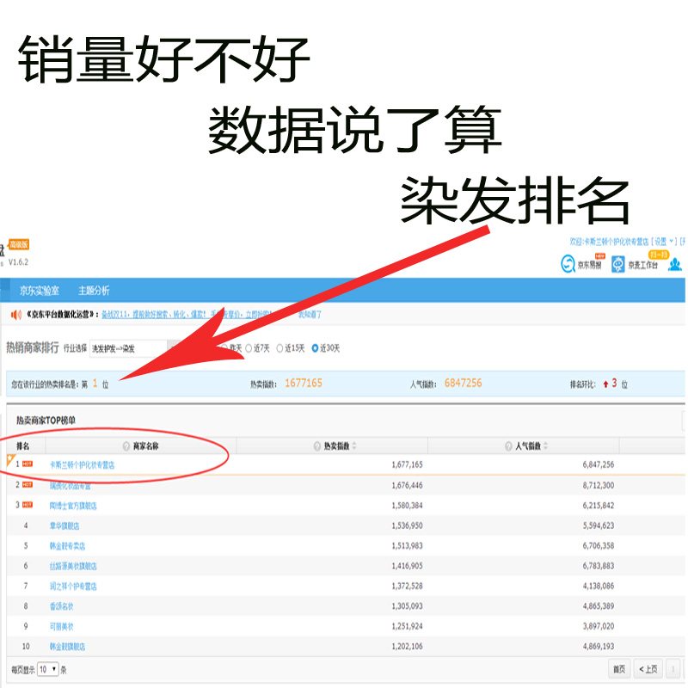The height and width of the screenshot is (688, 688).
Task: Open the 行业选择 dropdown showing 洗发护发-->染发
Action: tap(134, 349)
